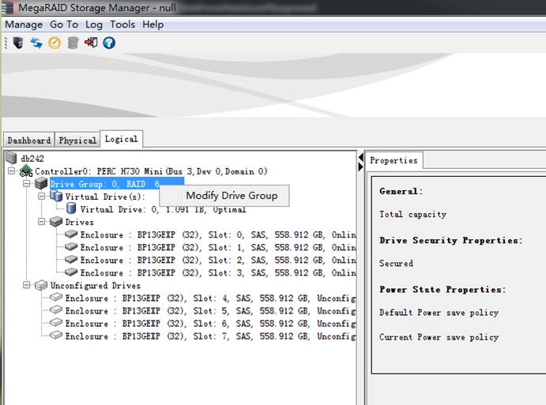546x405 pixels.
Task: Select the Logical tab
Action: (121, 139)
